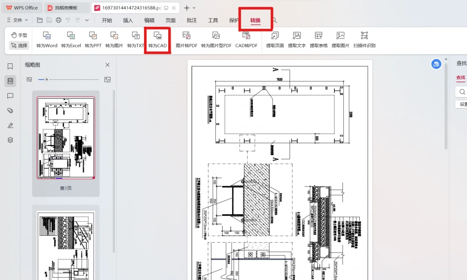Click the blue floating assistant button
This screenshot has height=280, width=467.
click(x=436, y=64)
